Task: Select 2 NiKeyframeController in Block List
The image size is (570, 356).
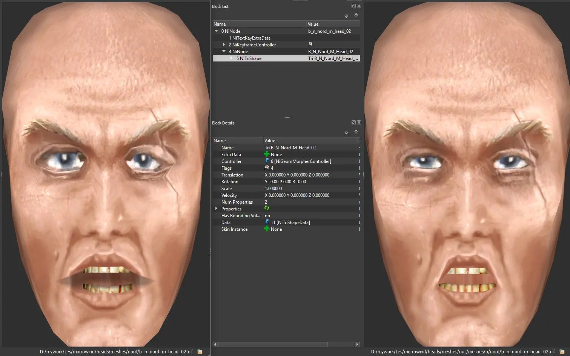Action: (286, 45)
